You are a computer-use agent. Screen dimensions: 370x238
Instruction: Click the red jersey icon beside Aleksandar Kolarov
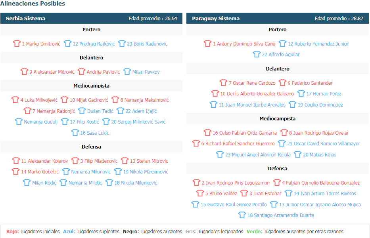pos(16,161)
